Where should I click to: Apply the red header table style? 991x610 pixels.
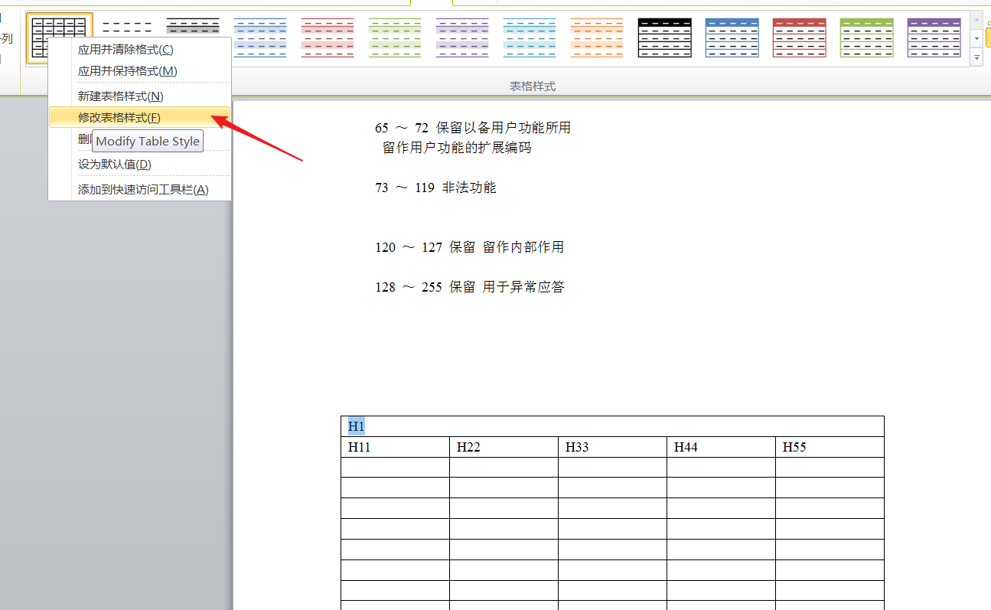799,38
